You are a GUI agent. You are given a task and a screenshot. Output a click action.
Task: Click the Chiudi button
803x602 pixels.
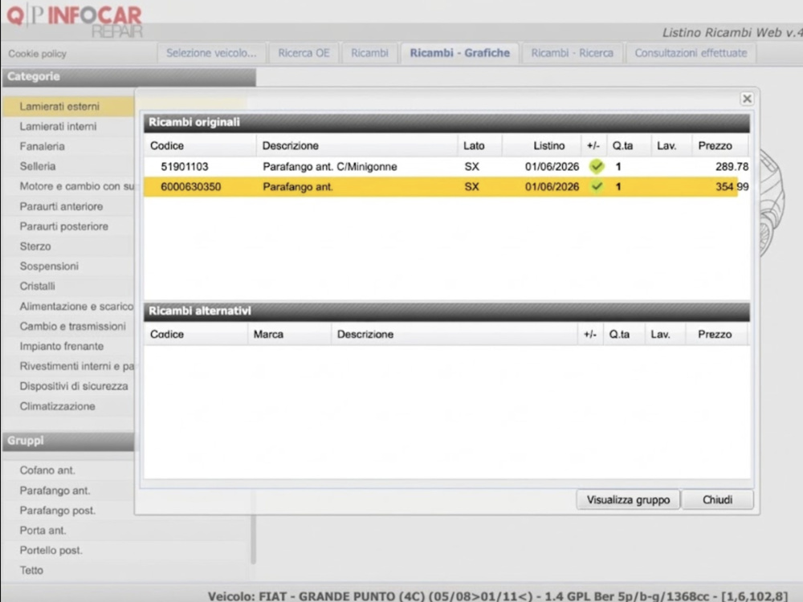point(717,499)
